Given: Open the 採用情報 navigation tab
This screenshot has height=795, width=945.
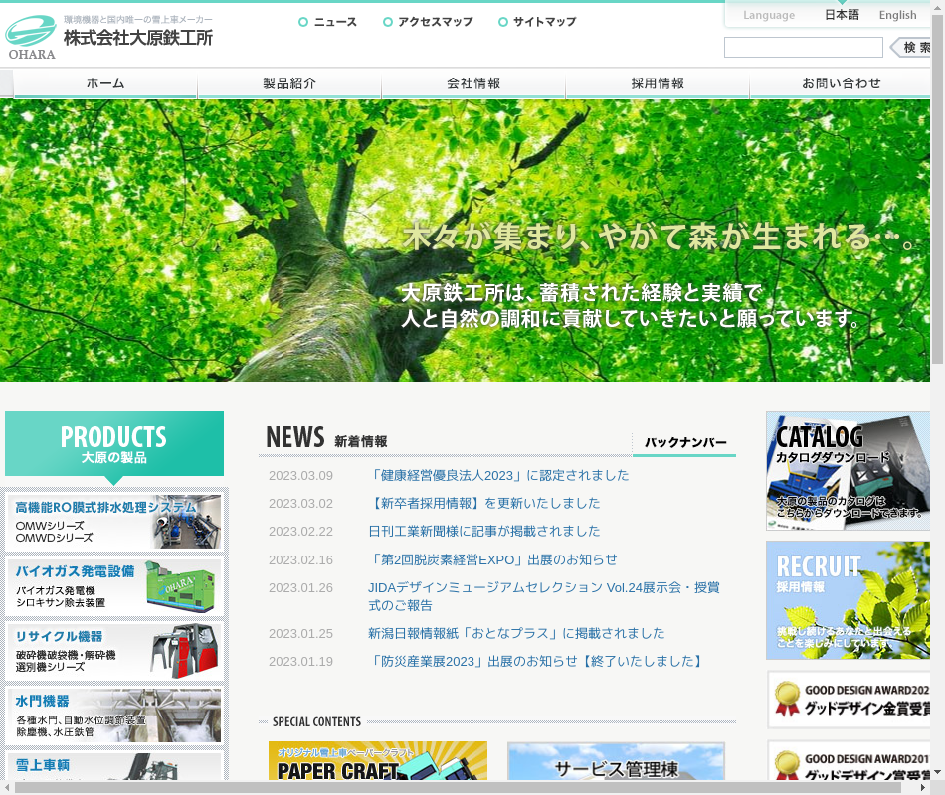Looking at the screenshot, I should coord(658,83).
